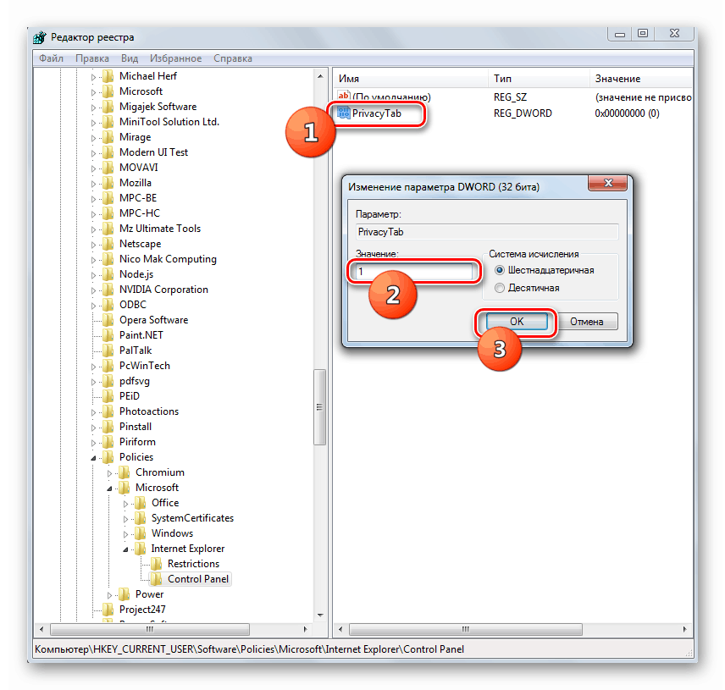Open the Правка menu
The image size is (725, 690).
click(x=92, y=58)
